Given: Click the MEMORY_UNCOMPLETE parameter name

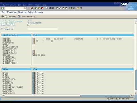Looking at the screenshot, I should tap(10, 47).
